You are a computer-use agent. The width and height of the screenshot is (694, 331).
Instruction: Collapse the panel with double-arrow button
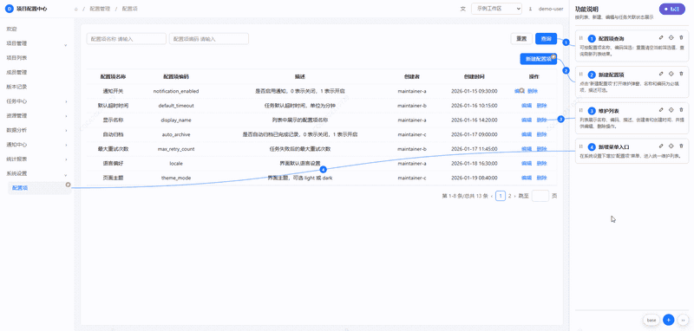683,320
